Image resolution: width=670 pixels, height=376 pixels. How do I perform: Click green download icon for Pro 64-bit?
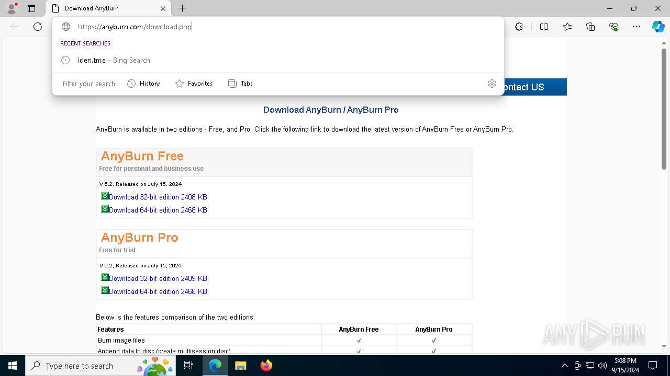click(105, 290)
